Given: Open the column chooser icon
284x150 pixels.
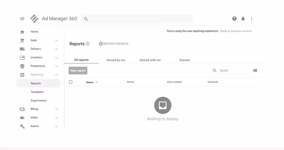Looking at the screenshot, I should (x=255, y=70).
